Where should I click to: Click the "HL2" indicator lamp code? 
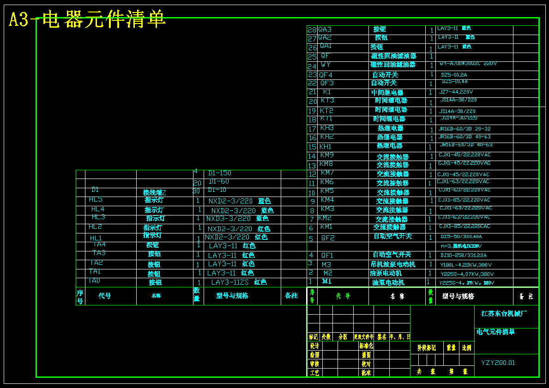[95, 227]
